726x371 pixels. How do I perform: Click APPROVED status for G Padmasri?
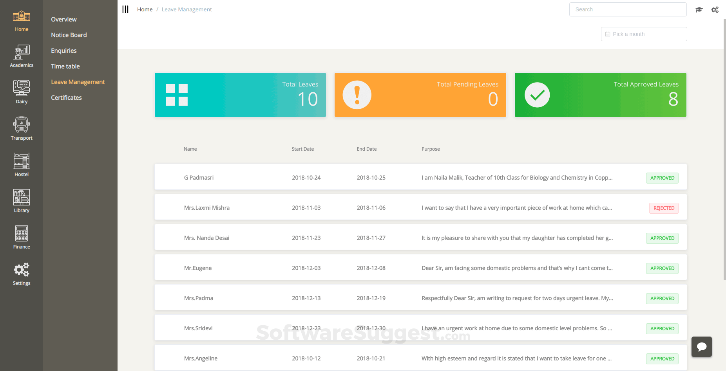point(662,178)
